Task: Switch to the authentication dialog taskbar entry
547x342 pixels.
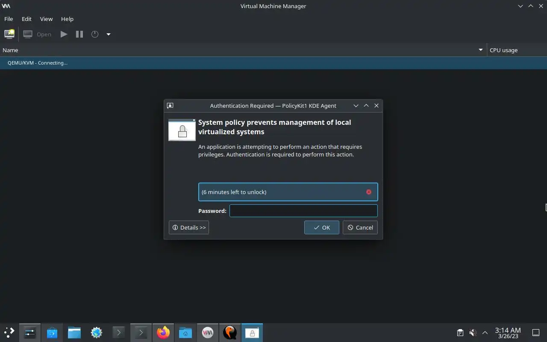Action: 252,333
